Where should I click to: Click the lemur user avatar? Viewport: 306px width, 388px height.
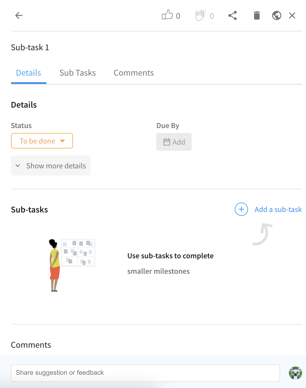tap(296, 373)
